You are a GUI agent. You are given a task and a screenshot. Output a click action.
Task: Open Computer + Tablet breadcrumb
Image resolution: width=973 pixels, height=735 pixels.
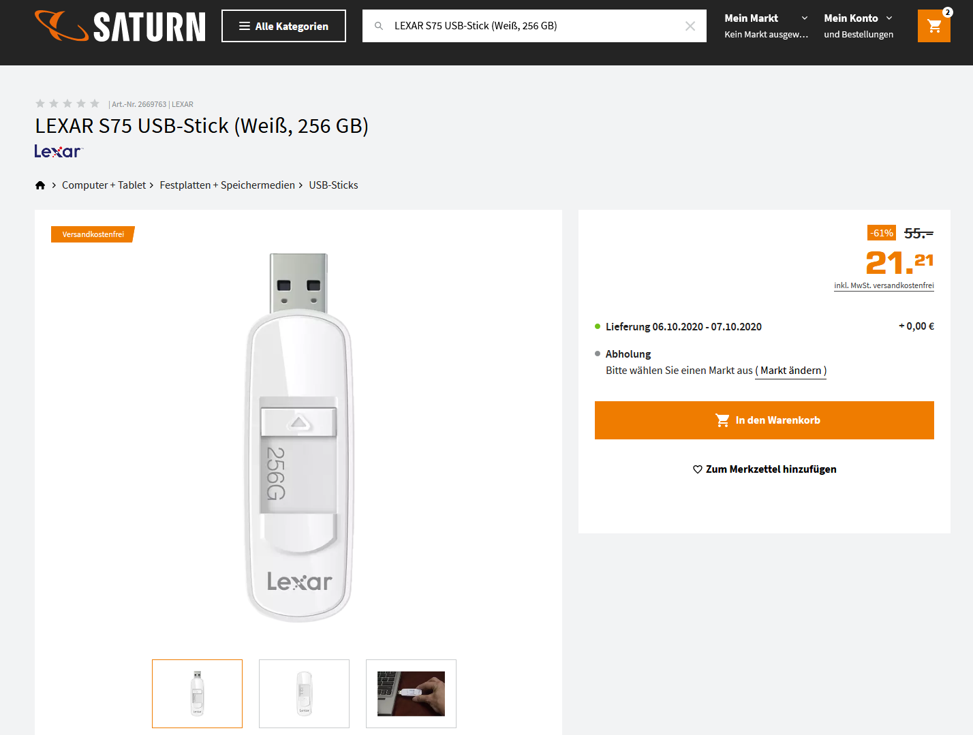pyautogui.click(x=104, y=185)
